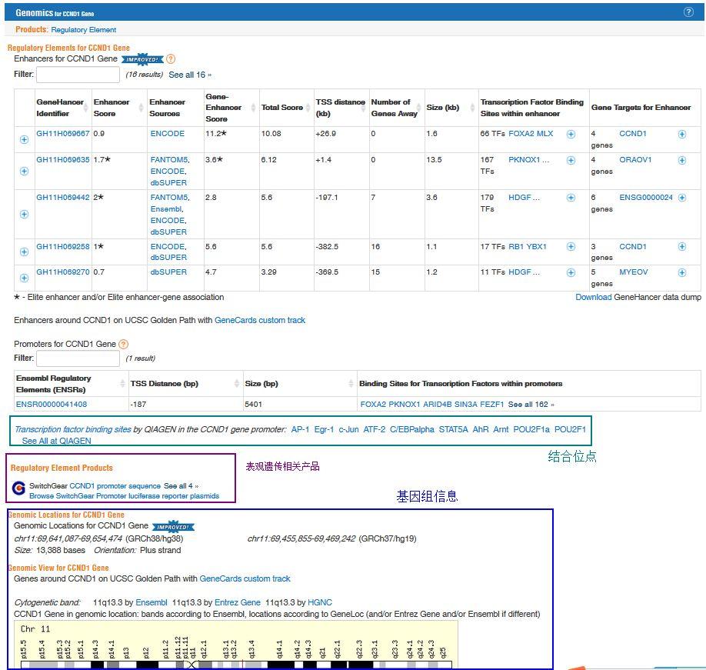Expand TF binding sites for RB1 YBX1
Image resolution: width=706 pixels, height=670 pixels.
(x=571, y=247)
